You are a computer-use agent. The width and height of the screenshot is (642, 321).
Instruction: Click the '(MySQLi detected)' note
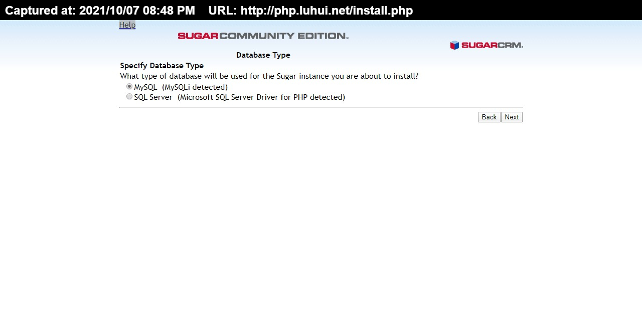pyautogui.click(x=195, y=87)
